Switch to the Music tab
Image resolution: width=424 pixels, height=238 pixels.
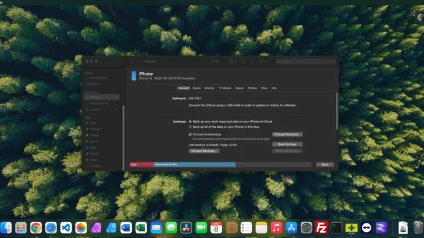(197, 88)
